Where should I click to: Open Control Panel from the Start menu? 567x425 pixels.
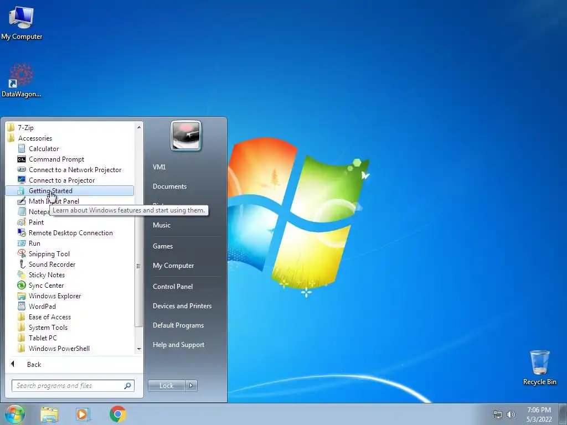(173, 287)
